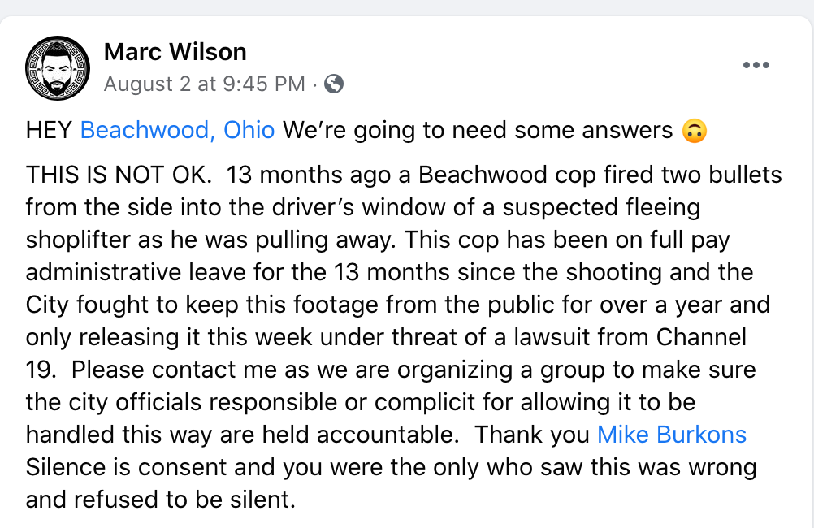This screenshot has height=528, width=814.
Task: Open post actions via the ellipsis icon
Action: pyautogui.click(x=756, y=65)
